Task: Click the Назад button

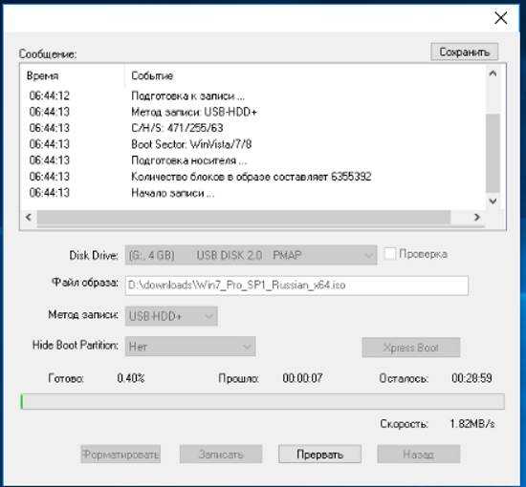Action: coord(418,455)
